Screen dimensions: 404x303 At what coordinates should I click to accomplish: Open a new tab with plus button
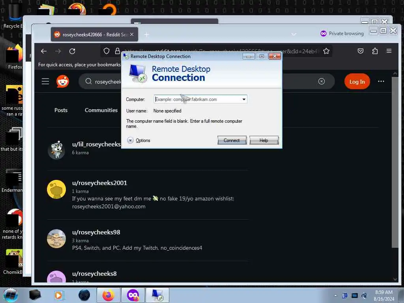tap(146, 35)
